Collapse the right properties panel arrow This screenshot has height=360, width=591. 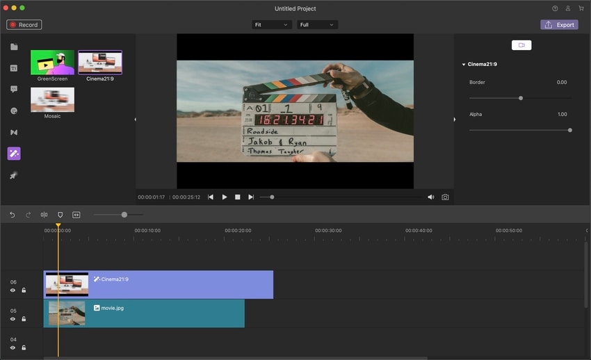click(x=455, y=120)
